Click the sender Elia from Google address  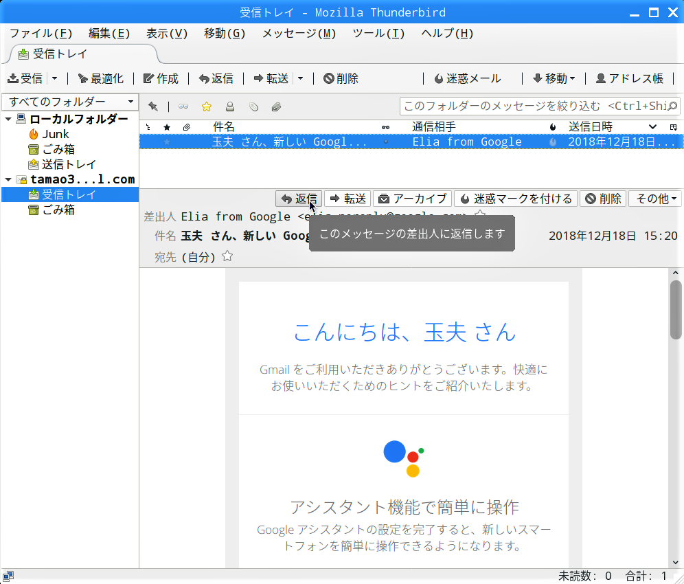click(x=323, y=216)
